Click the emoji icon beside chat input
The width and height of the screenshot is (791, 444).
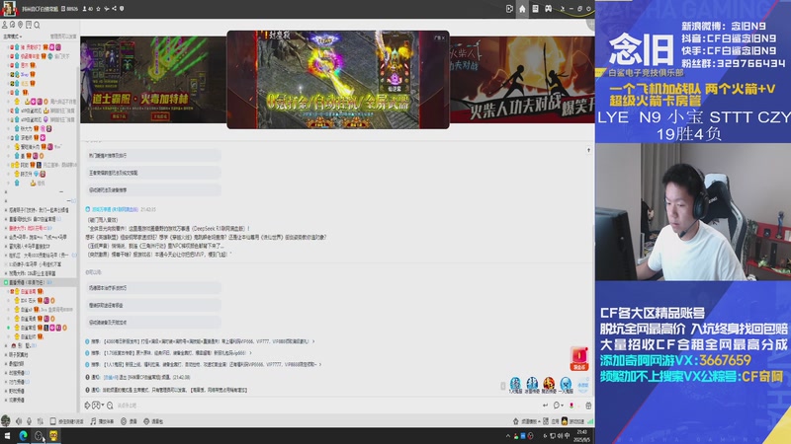pyautogui.click(x=87, y=406)
